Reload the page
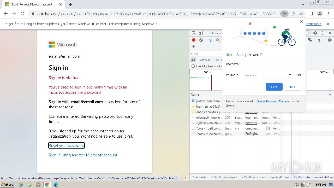The image size is (334, 188). click(x=22, y=14)
